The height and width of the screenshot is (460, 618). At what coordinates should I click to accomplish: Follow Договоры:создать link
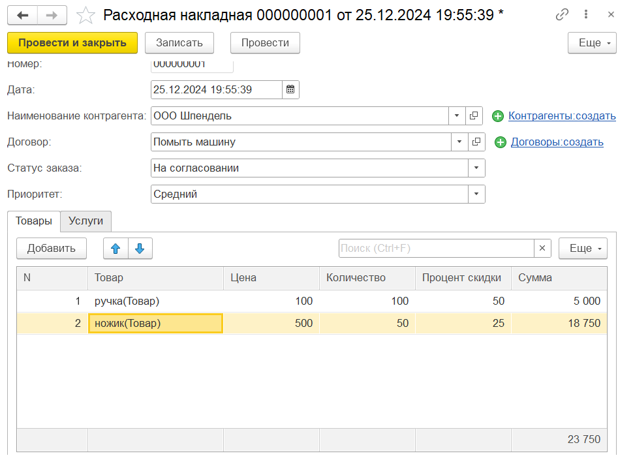[557, 142]
